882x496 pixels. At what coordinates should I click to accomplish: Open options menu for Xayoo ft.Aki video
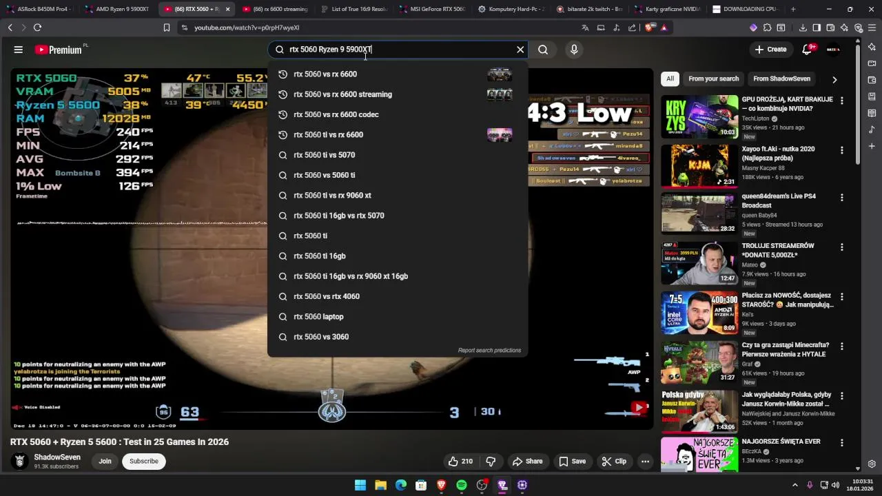click(841, 150)
